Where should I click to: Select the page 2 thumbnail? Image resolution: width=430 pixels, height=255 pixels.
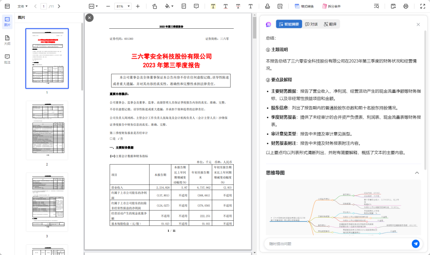(47, 130)
